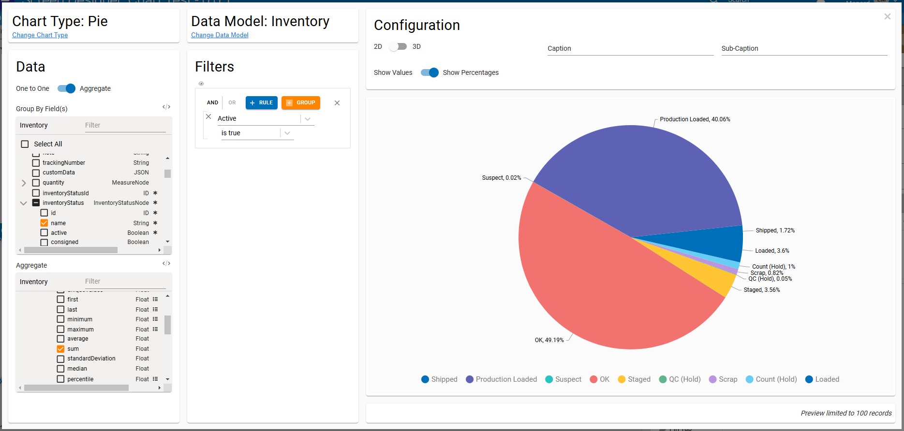Open code view for Aggregate section
The image size is (904, 431).
[x=166, y=263]
